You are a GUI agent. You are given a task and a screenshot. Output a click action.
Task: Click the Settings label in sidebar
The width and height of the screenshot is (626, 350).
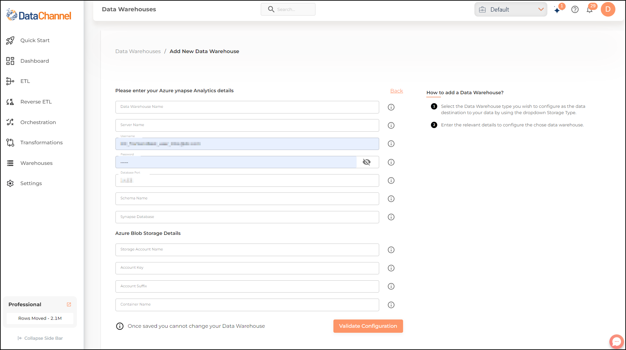[31, 183]
